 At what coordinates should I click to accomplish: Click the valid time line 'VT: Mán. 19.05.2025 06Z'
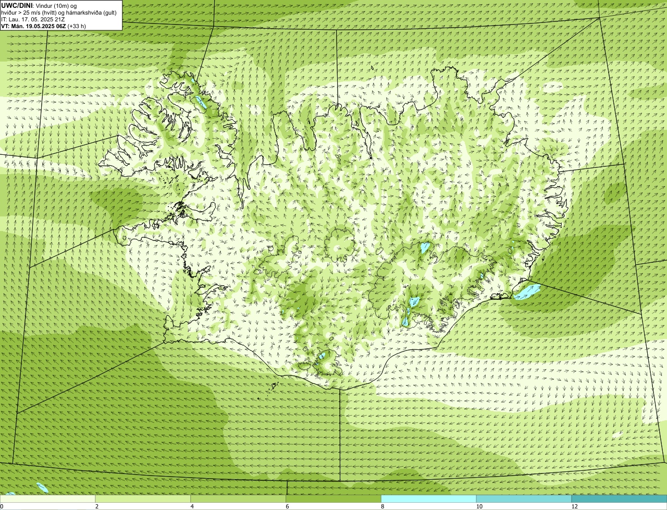click(33, 26)
